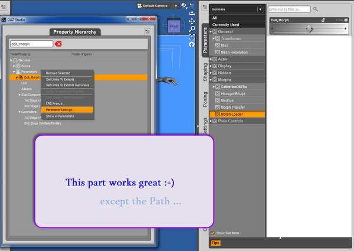The width and height of the screenshot is (354, 251).
Task: Click the reset camera arrow icon
Action: tap(192, 45)
